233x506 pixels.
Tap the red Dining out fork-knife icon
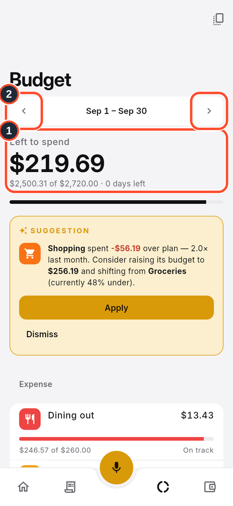[x=30, y=419]
